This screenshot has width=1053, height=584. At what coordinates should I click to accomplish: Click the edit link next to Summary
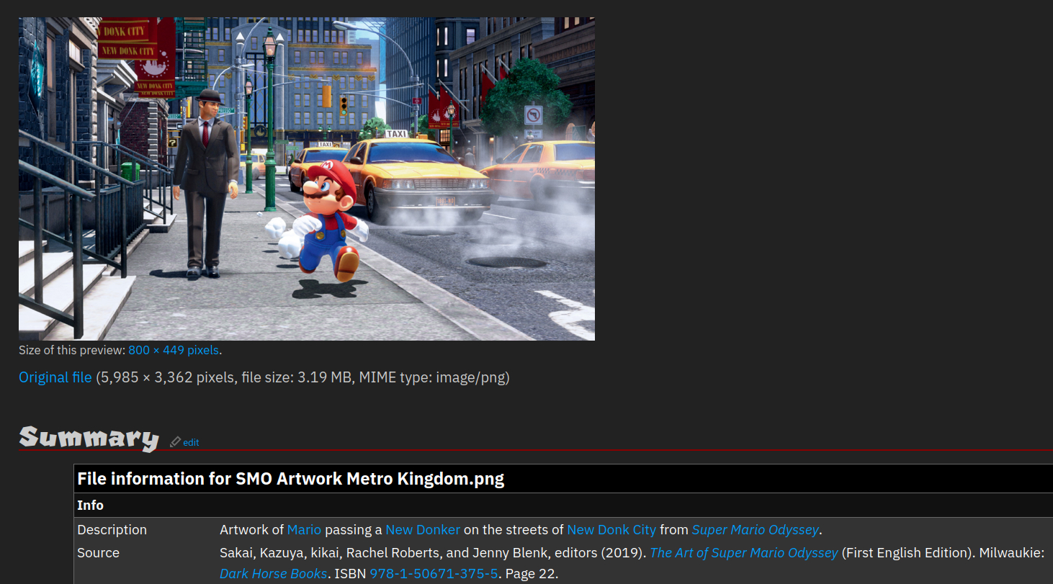[191, 443]
